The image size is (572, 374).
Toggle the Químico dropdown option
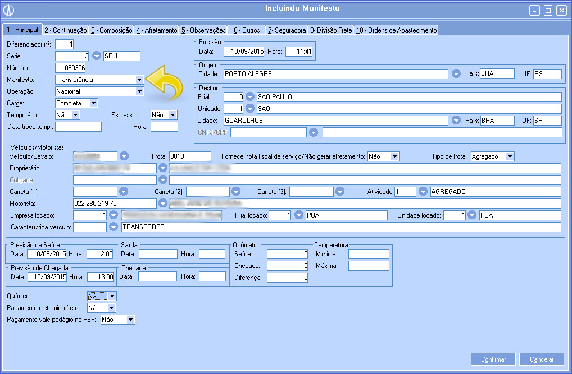pos(112,296)
